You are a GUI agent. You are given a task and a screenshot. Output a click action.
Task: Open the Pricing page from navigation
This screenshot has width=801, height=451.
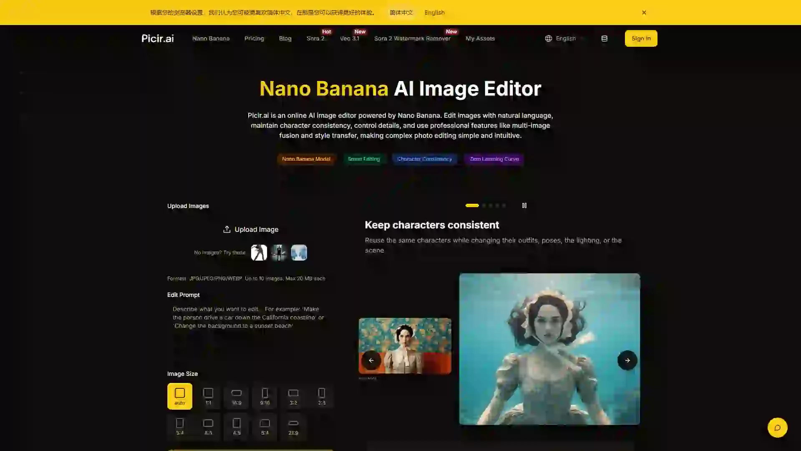pos(254,38)
